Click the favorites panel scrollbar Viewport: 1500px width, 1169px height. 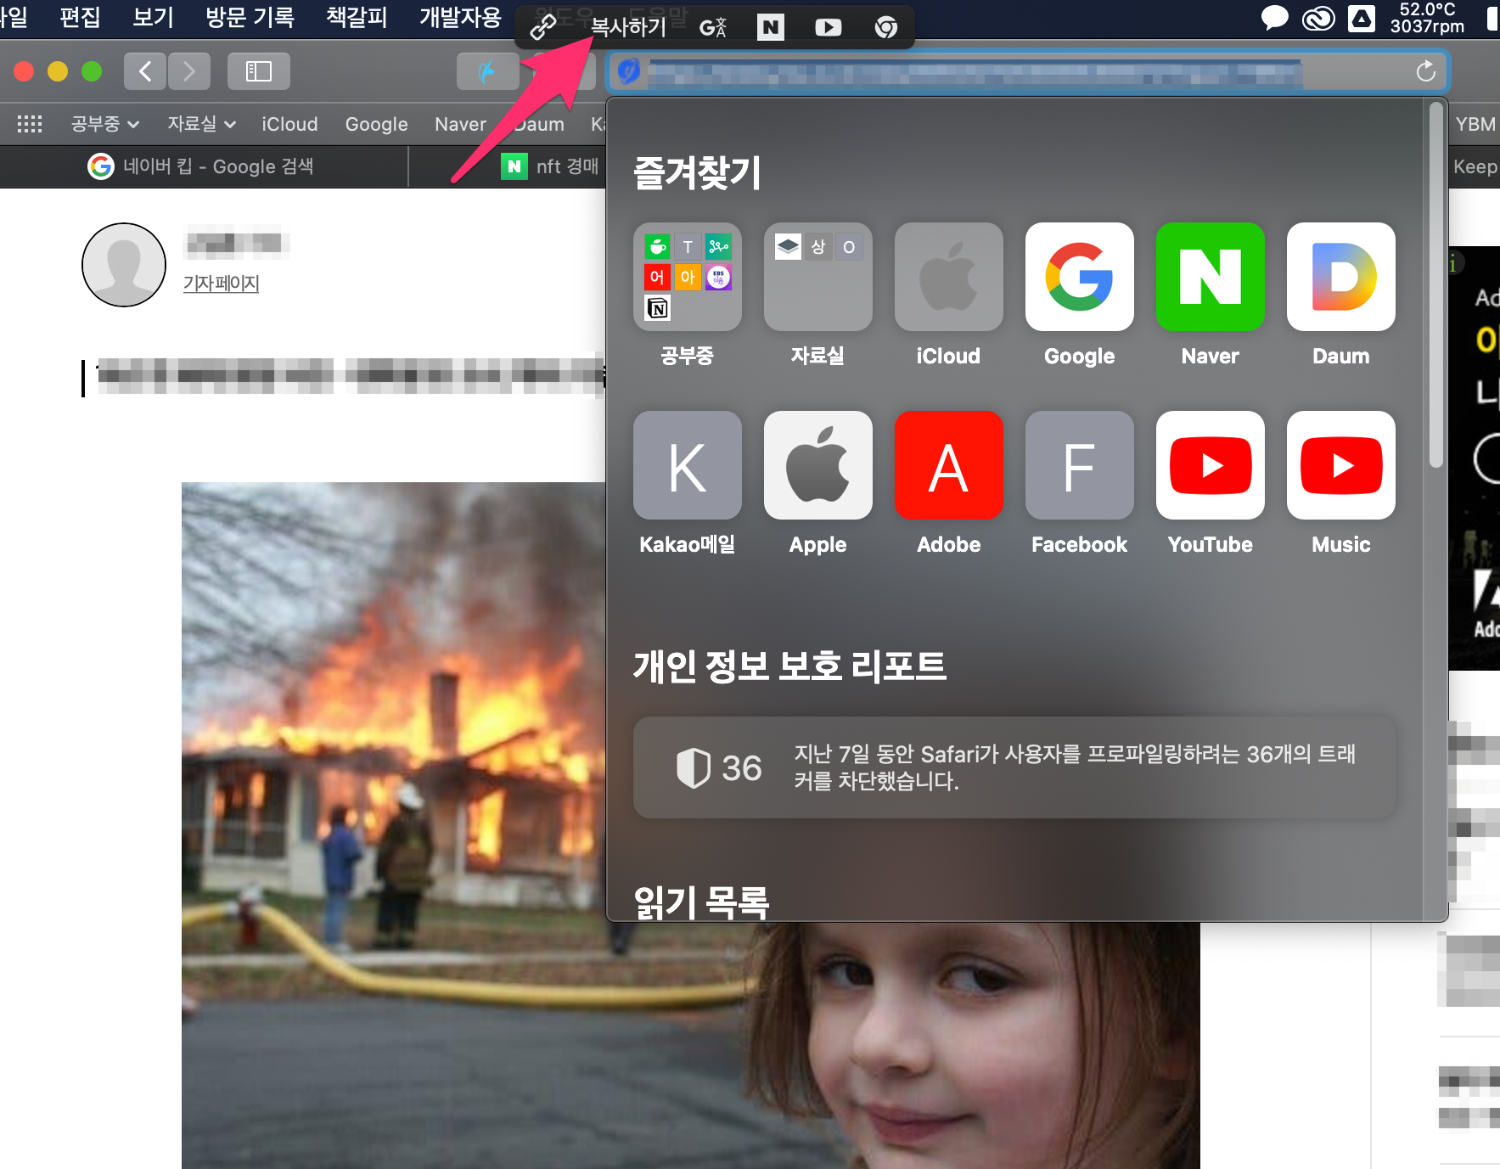1435,285
